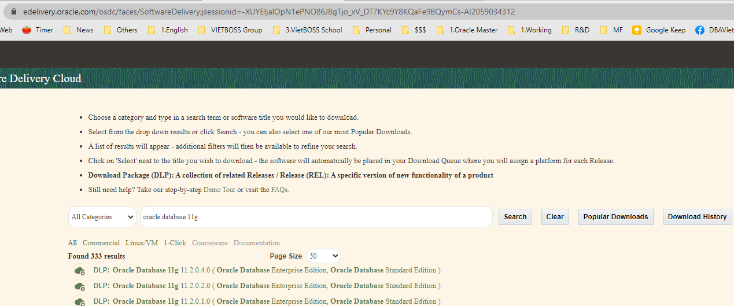This screenshot has width=734, height=306.
Task: Select DLP Oracle Database 11g 11.2.0.1.0
Action: pos(267,301)
